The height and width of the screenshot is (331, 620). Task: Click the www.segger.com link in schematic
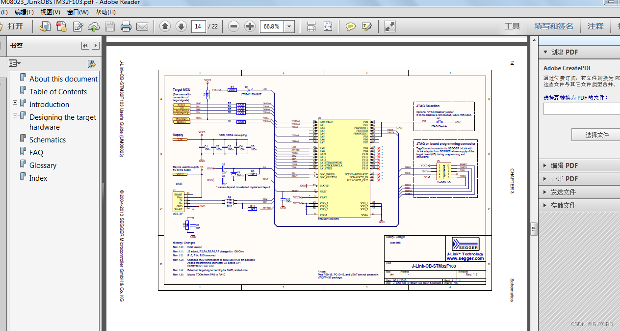point(465,258)
